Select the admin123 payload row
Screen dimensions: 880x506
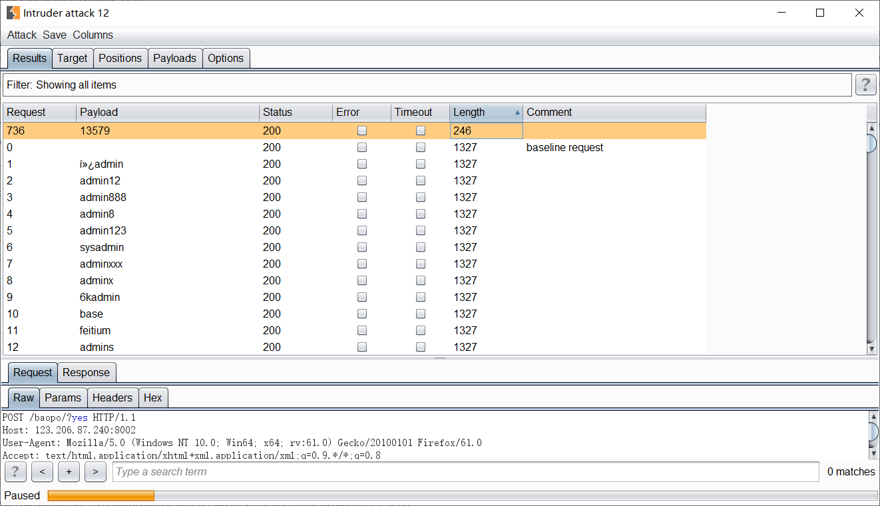click(355, 230)
